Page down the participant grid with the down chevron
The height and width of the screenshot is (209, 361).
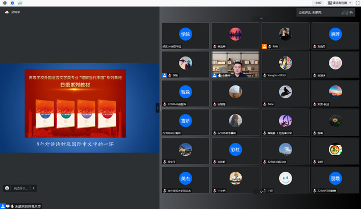[262, 191]
